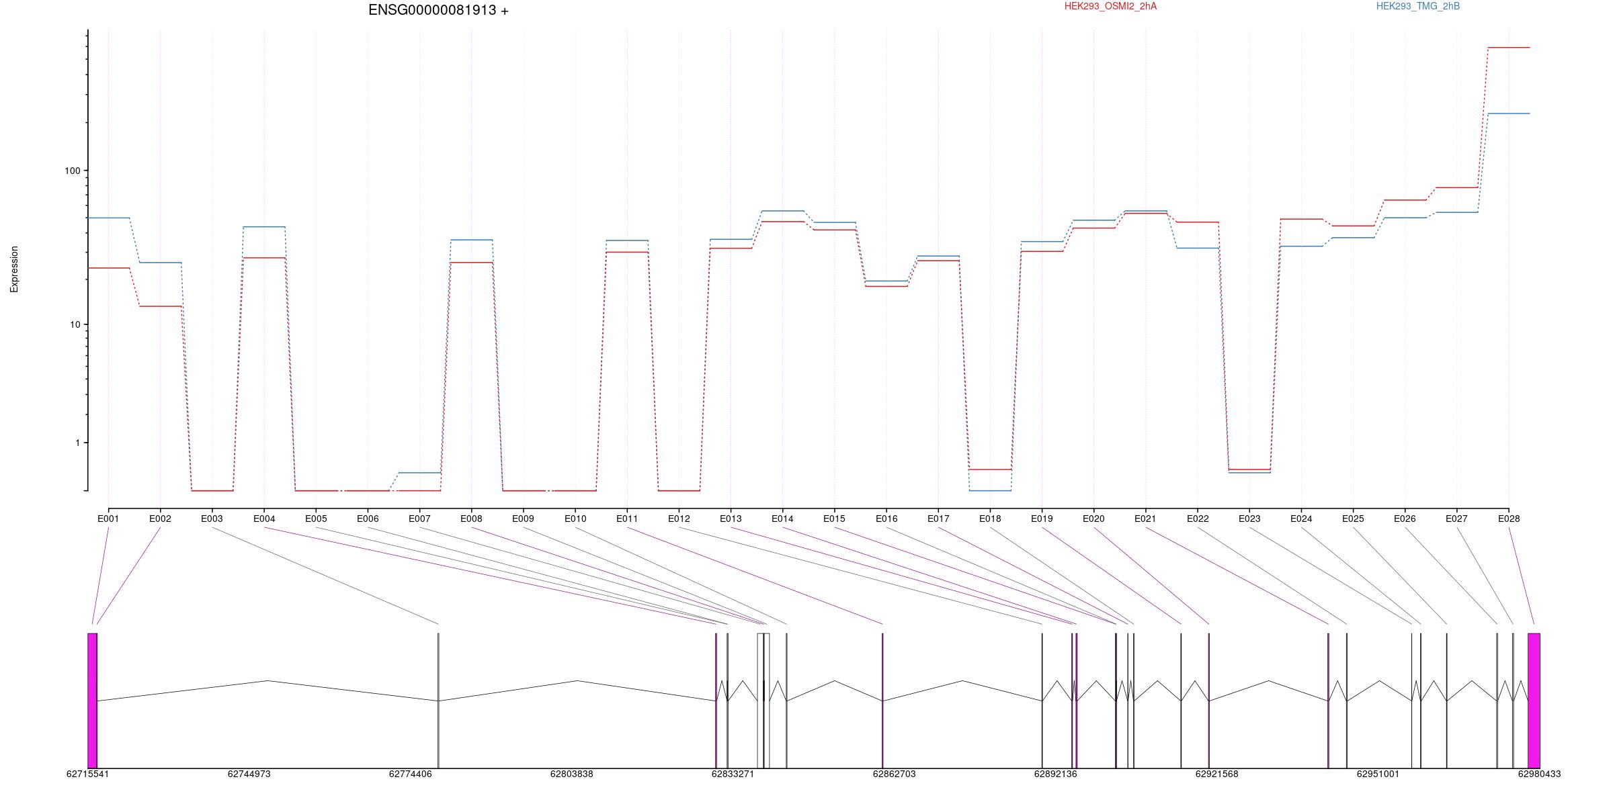This screenshot has width=1613, height=806.
Task: Click the red E028 expression segment
Action: tap(1509, 48)
